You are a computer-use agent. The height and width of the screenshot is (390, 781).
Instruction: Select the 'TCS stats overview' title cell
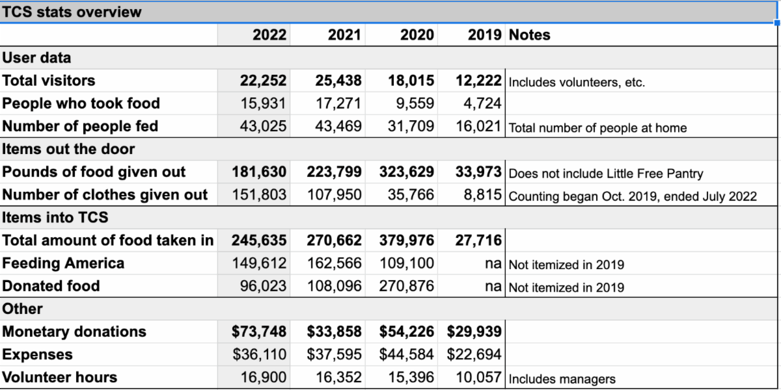(x=72, y=12)
